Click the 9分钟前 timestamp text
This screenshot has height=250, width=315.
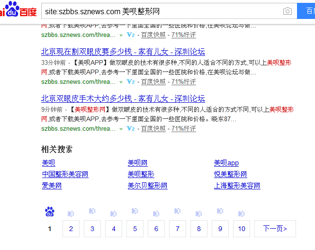(x=52, y=109)
